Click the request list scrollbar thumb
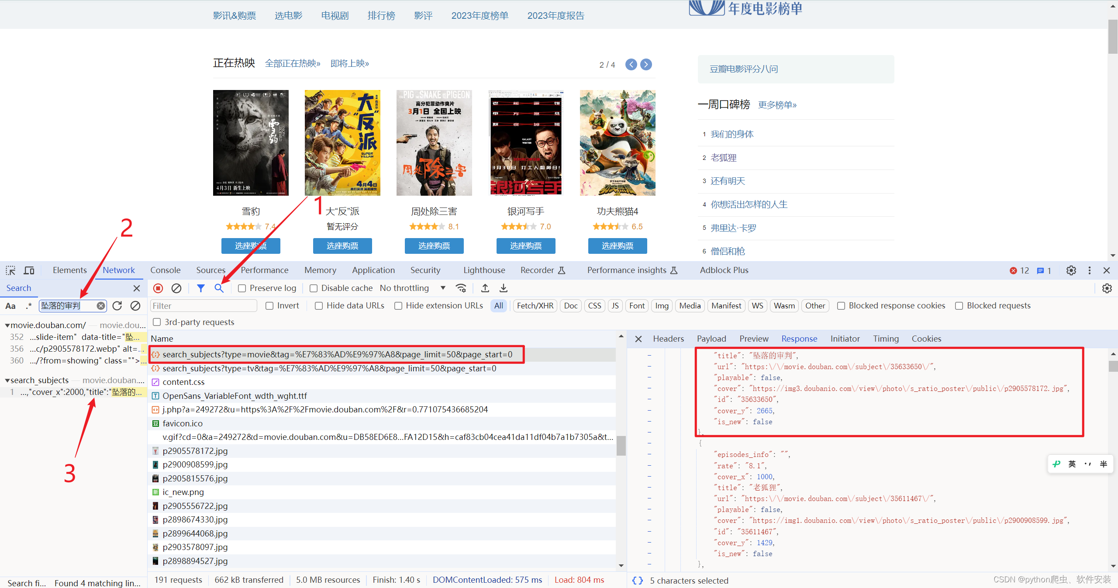 click(x=621, y=446)
